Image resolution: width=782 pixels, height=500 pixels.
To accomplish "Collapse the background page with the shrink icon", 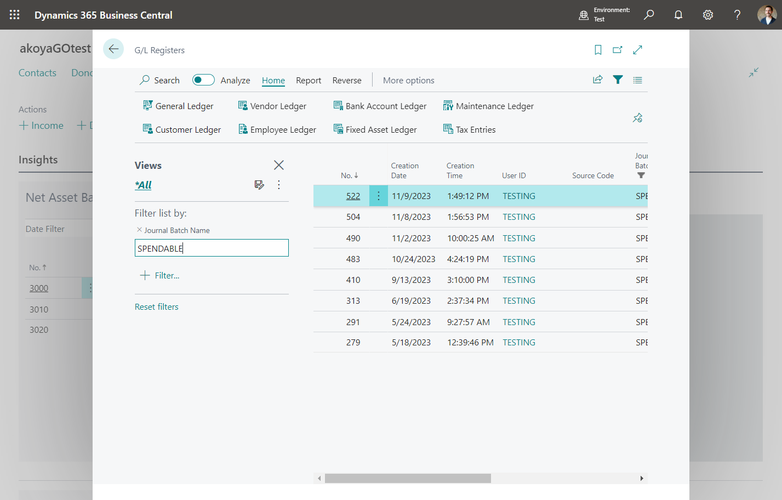I will [x=754, y=72].
